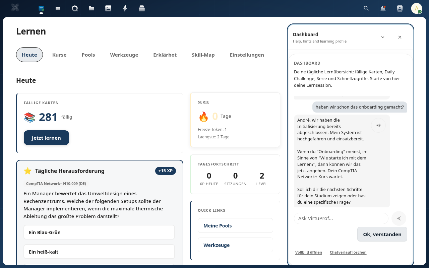Click the send arrow next to the chat input
The height and width of the screenshot is (268, 429).
[x=399, y=218]
